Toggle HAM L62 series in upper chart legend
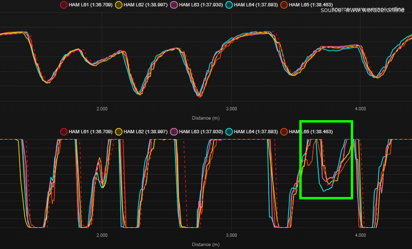 pyautogui.click(x=141, y=5)
